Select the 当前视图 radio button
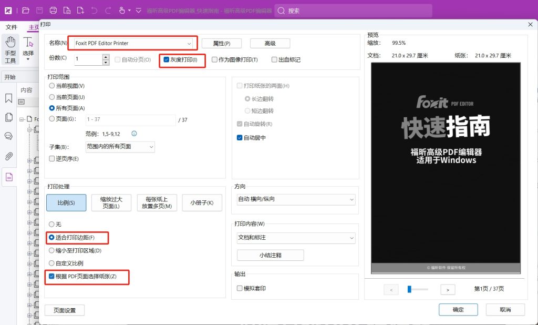Image resolution: width=538 pixels, height=325 pixels. tap(52, 86)
